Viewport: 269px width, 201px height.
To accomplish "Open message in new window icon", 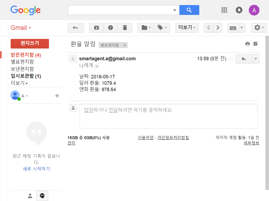I will (x=255, y=44).
